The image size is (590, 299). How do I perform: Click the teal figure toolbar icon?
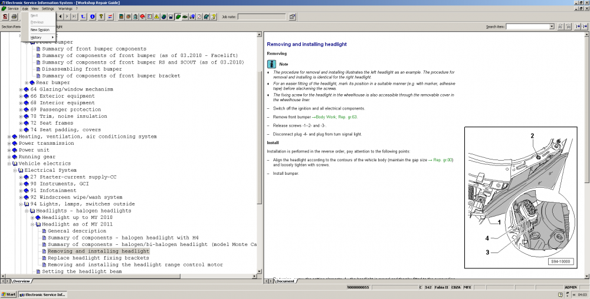click(x=136, y=16)
